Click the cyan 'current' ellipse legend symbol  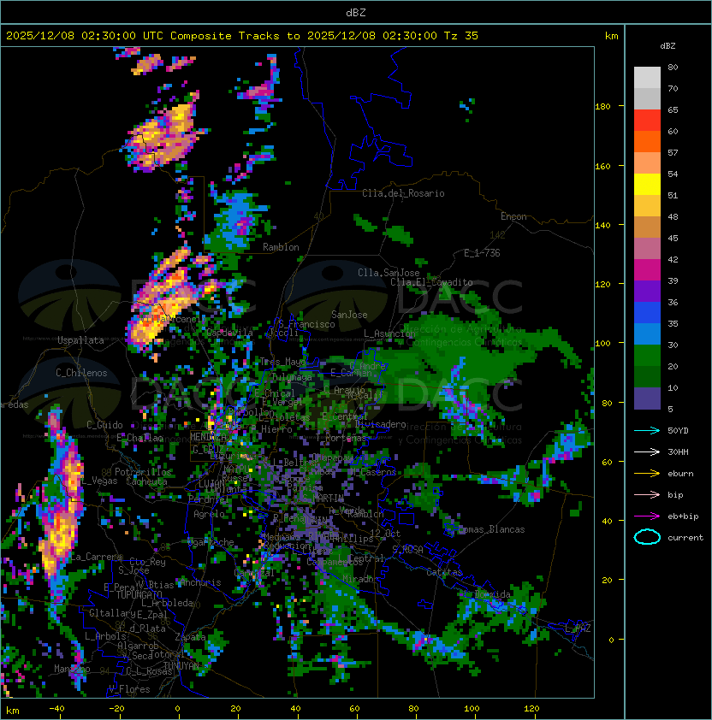647,537
